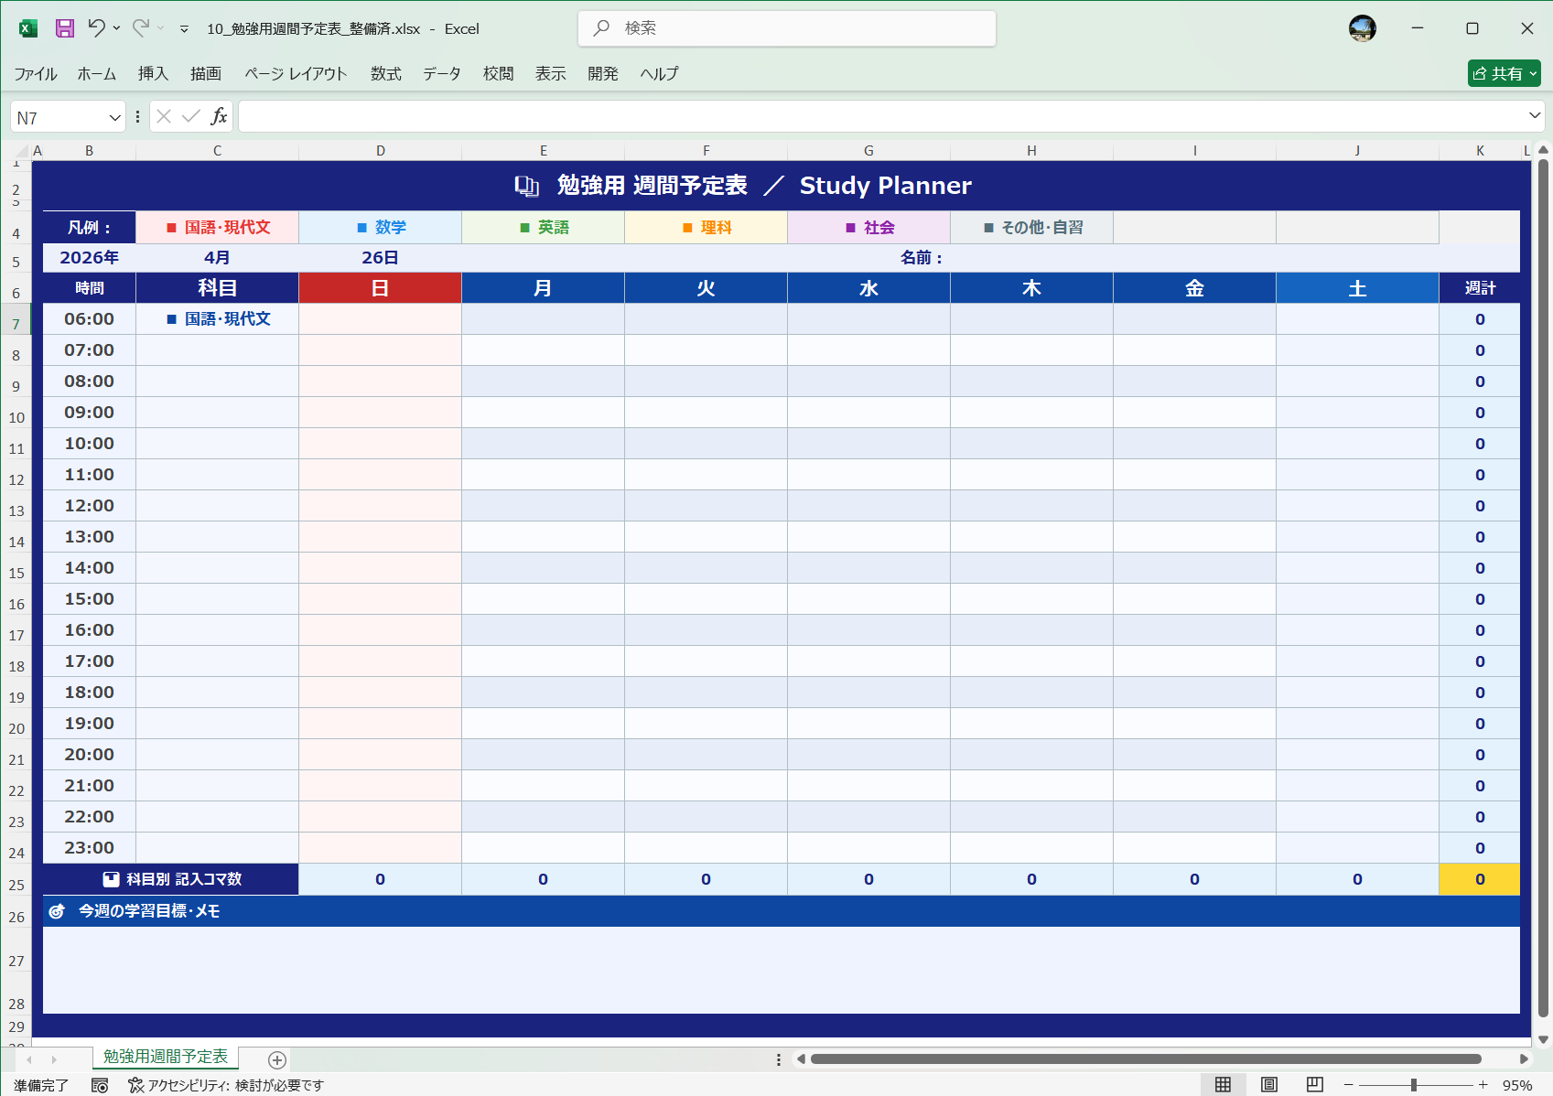Click the zoom slider handle
The image size is (1553, 1096).
coord(1414,1085)
